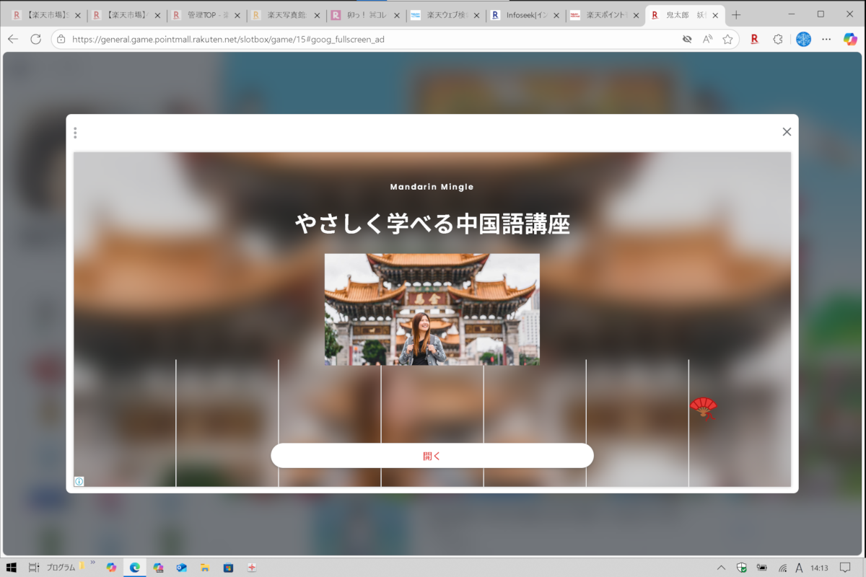Close the 鬼太郎 tab

(x=714, y=15)
